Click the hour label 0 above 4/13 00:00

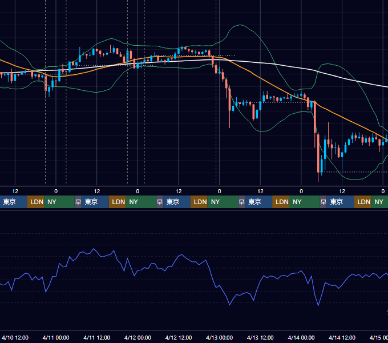pos(219,192)
